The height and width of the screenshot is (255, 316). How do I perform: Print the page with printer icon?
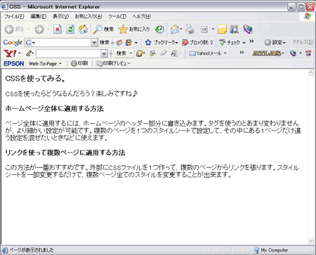(190, 30)
